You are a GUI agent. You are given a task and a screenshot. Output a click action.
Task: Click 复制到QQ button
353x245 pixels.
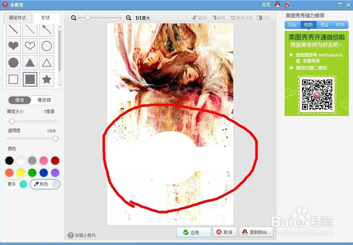click(x=256, y=232)
